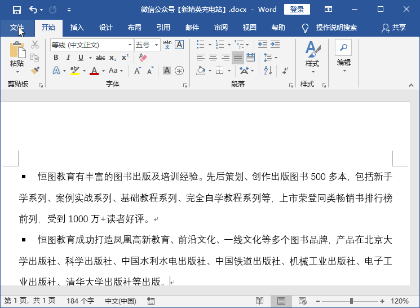The height and width of the screenshot is (308, 420).
Task: Align the text left
Action: [200, 58]
